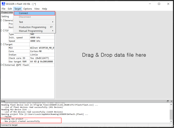
Task: Choose Connect from the Target menu
Action: click(x=34, y=13)
